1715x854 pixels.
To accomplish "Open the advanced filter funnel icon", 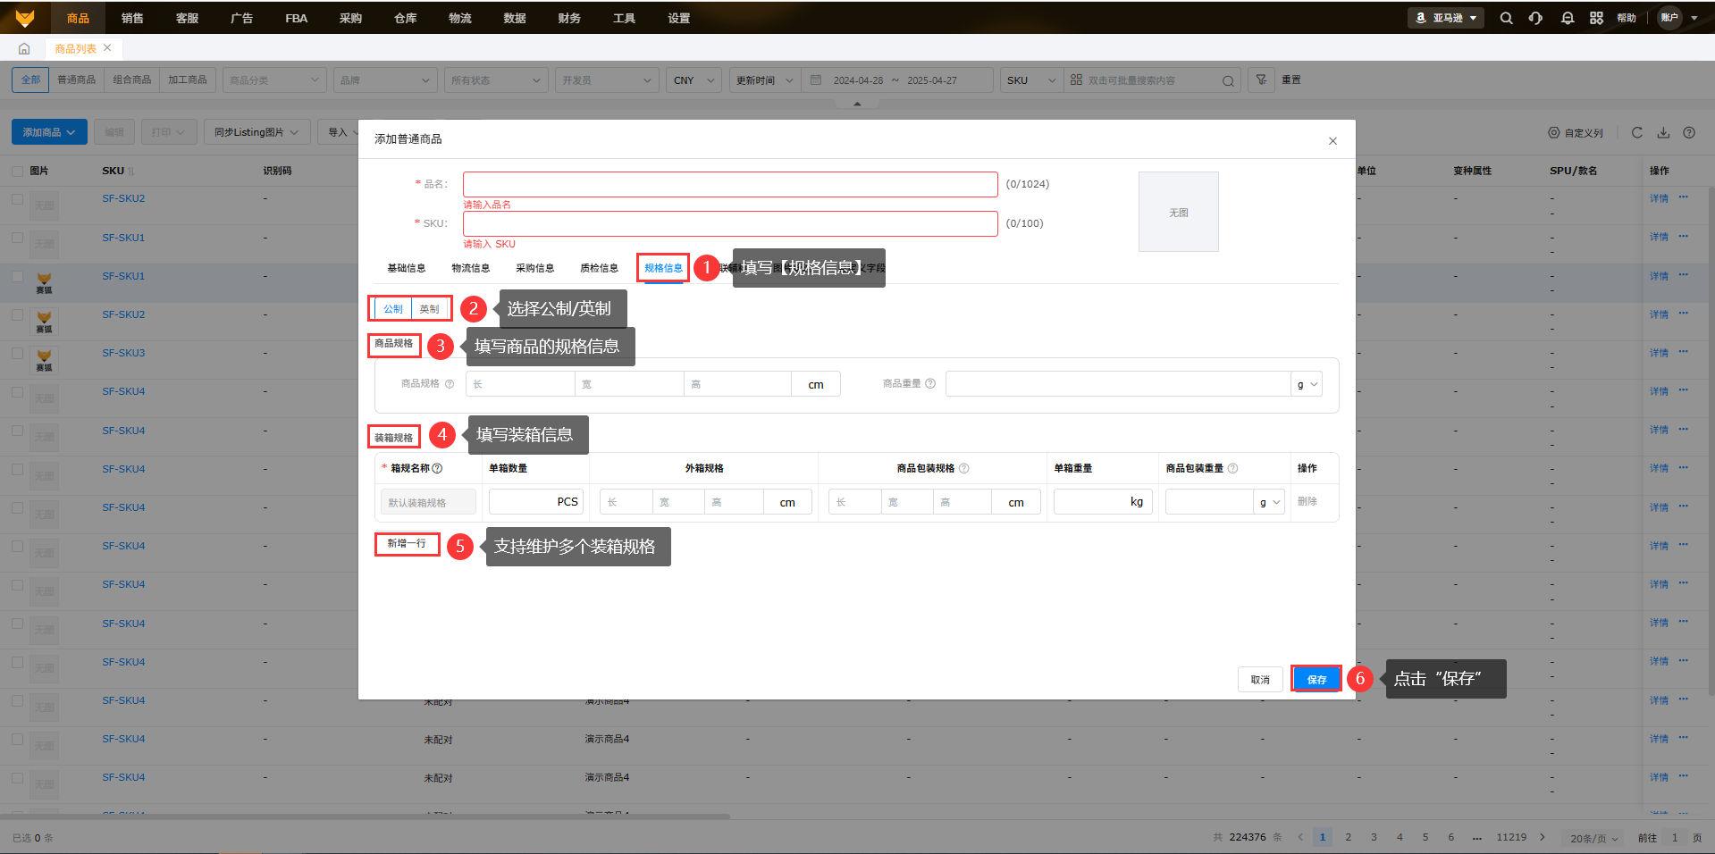I will [x=1261, y=80].
